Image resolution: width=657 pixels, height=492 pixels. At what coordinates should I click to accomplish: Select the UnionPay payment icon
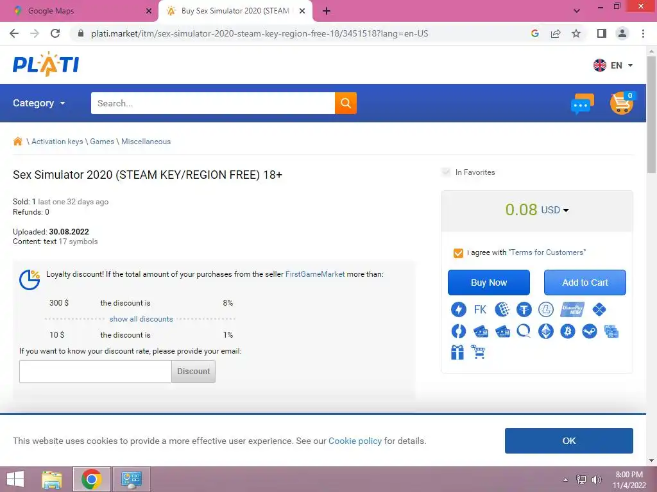[572, 309]
